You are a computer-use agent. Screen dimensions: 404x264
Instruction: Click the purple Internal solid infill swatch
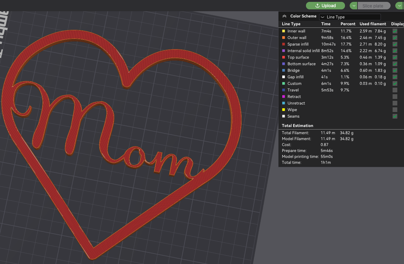pos(283,51)
